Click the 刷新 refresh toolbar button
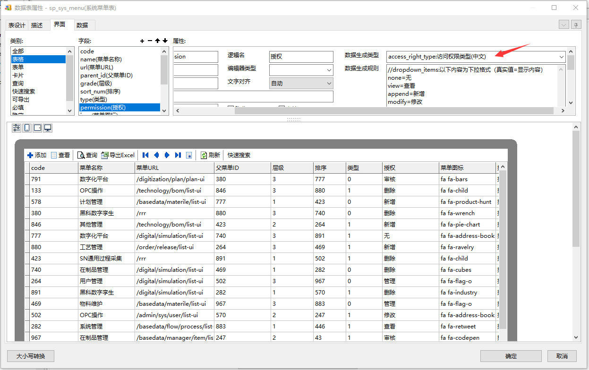 (x=210, y=155)
